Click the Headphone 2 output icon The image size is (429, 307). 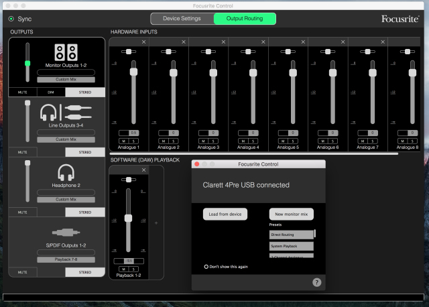coord(66,173)
